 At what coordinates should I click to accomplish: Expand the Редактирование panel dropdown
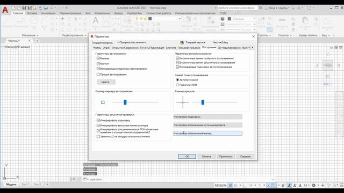pyautogui.click(x=85, y=35)
